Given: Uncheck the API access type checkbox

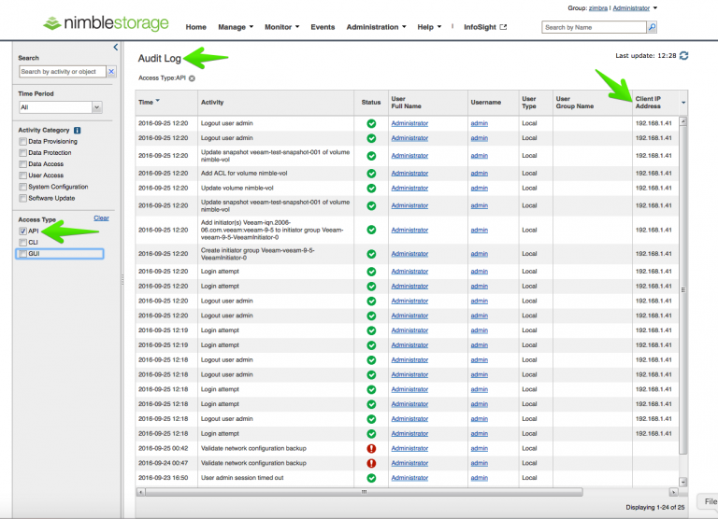Looking at the screenshot, I should point(22,231).
